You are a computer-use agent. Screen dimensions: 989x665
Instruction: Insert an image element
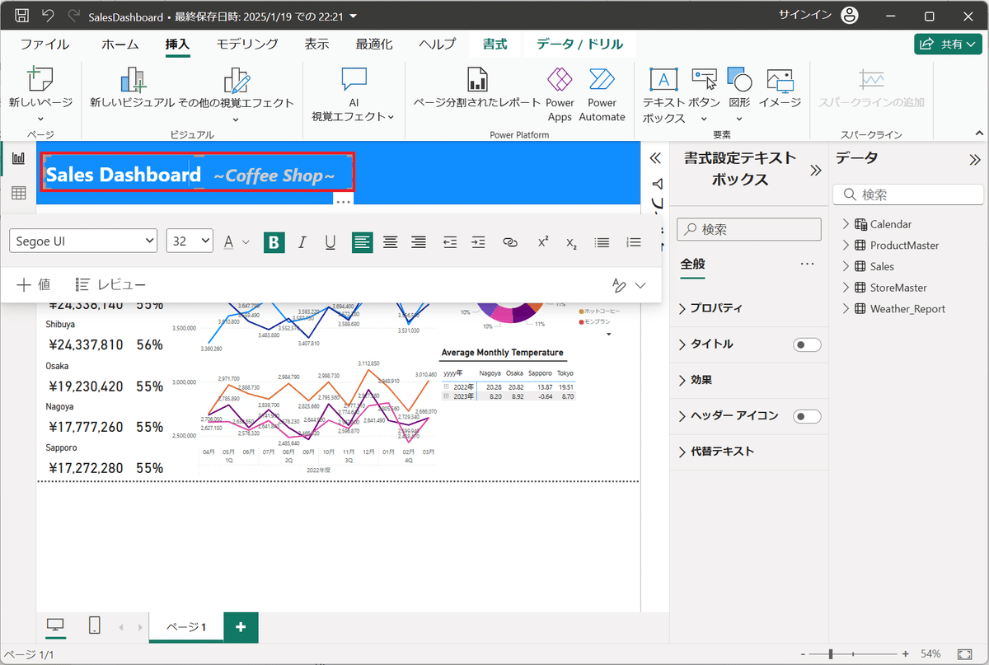tap(780, 88)
